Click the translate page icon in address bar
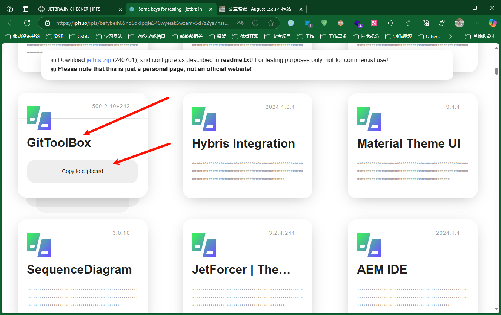 (240, 23)
